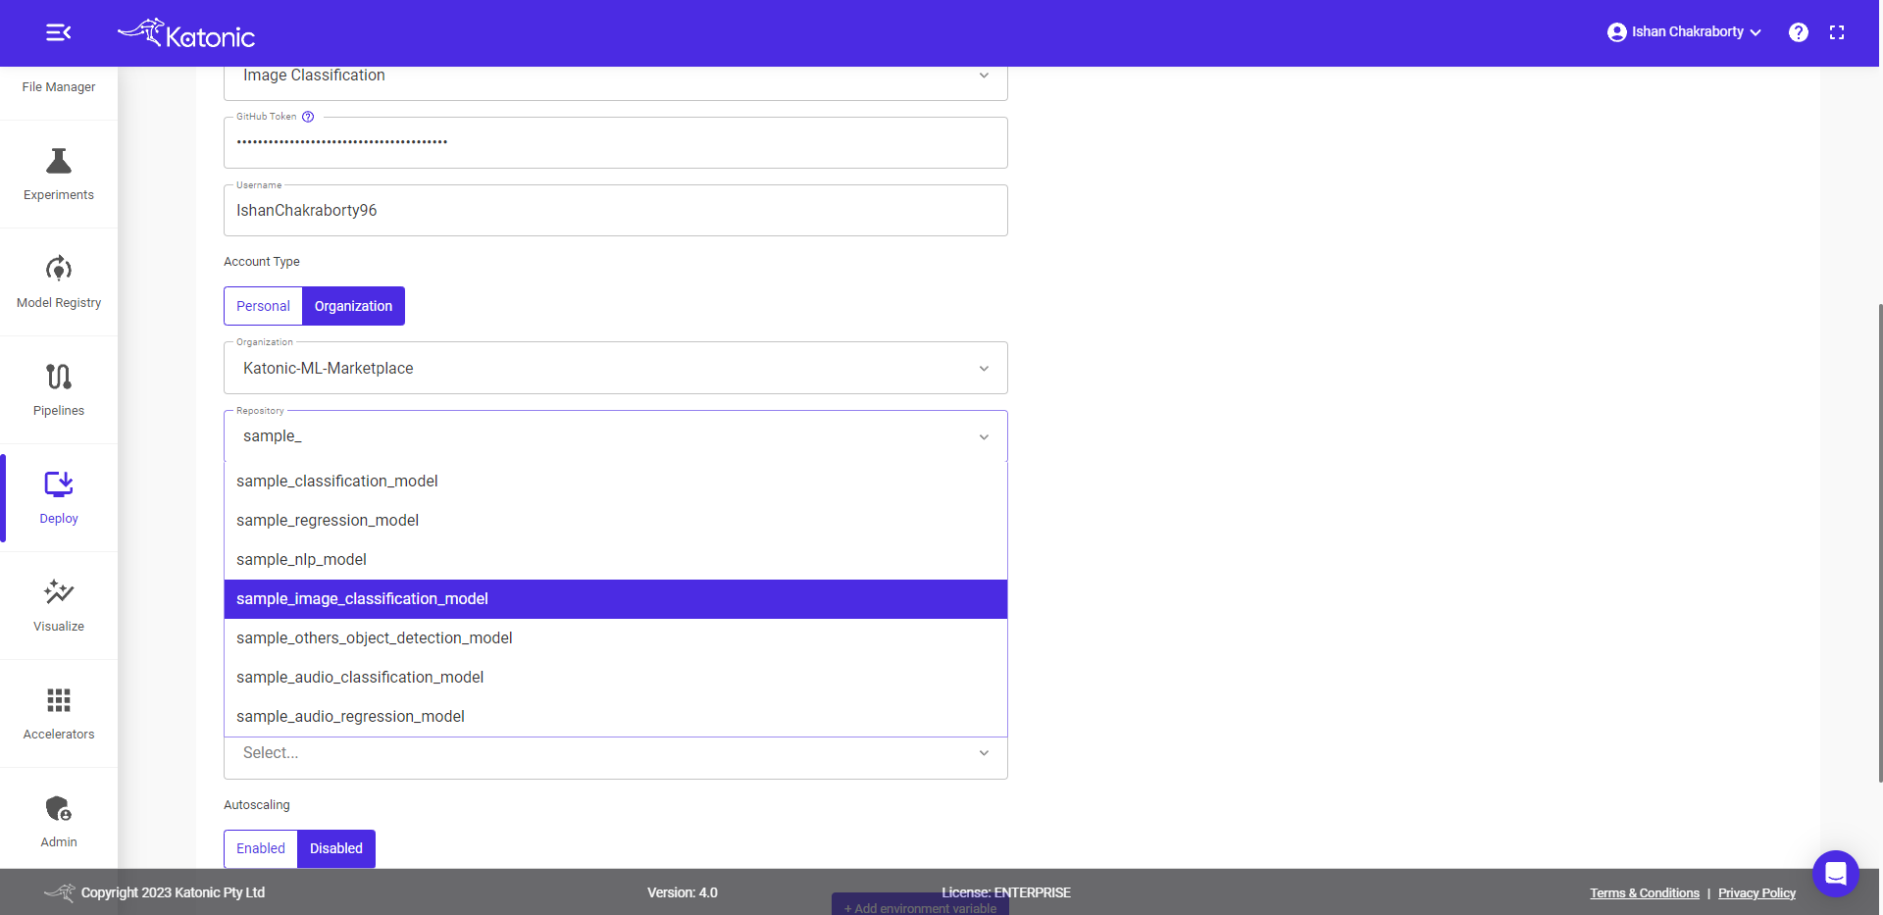The image size is (1883, 915).
Task: Click the Repository search text sample_
Action: point(273,436)
